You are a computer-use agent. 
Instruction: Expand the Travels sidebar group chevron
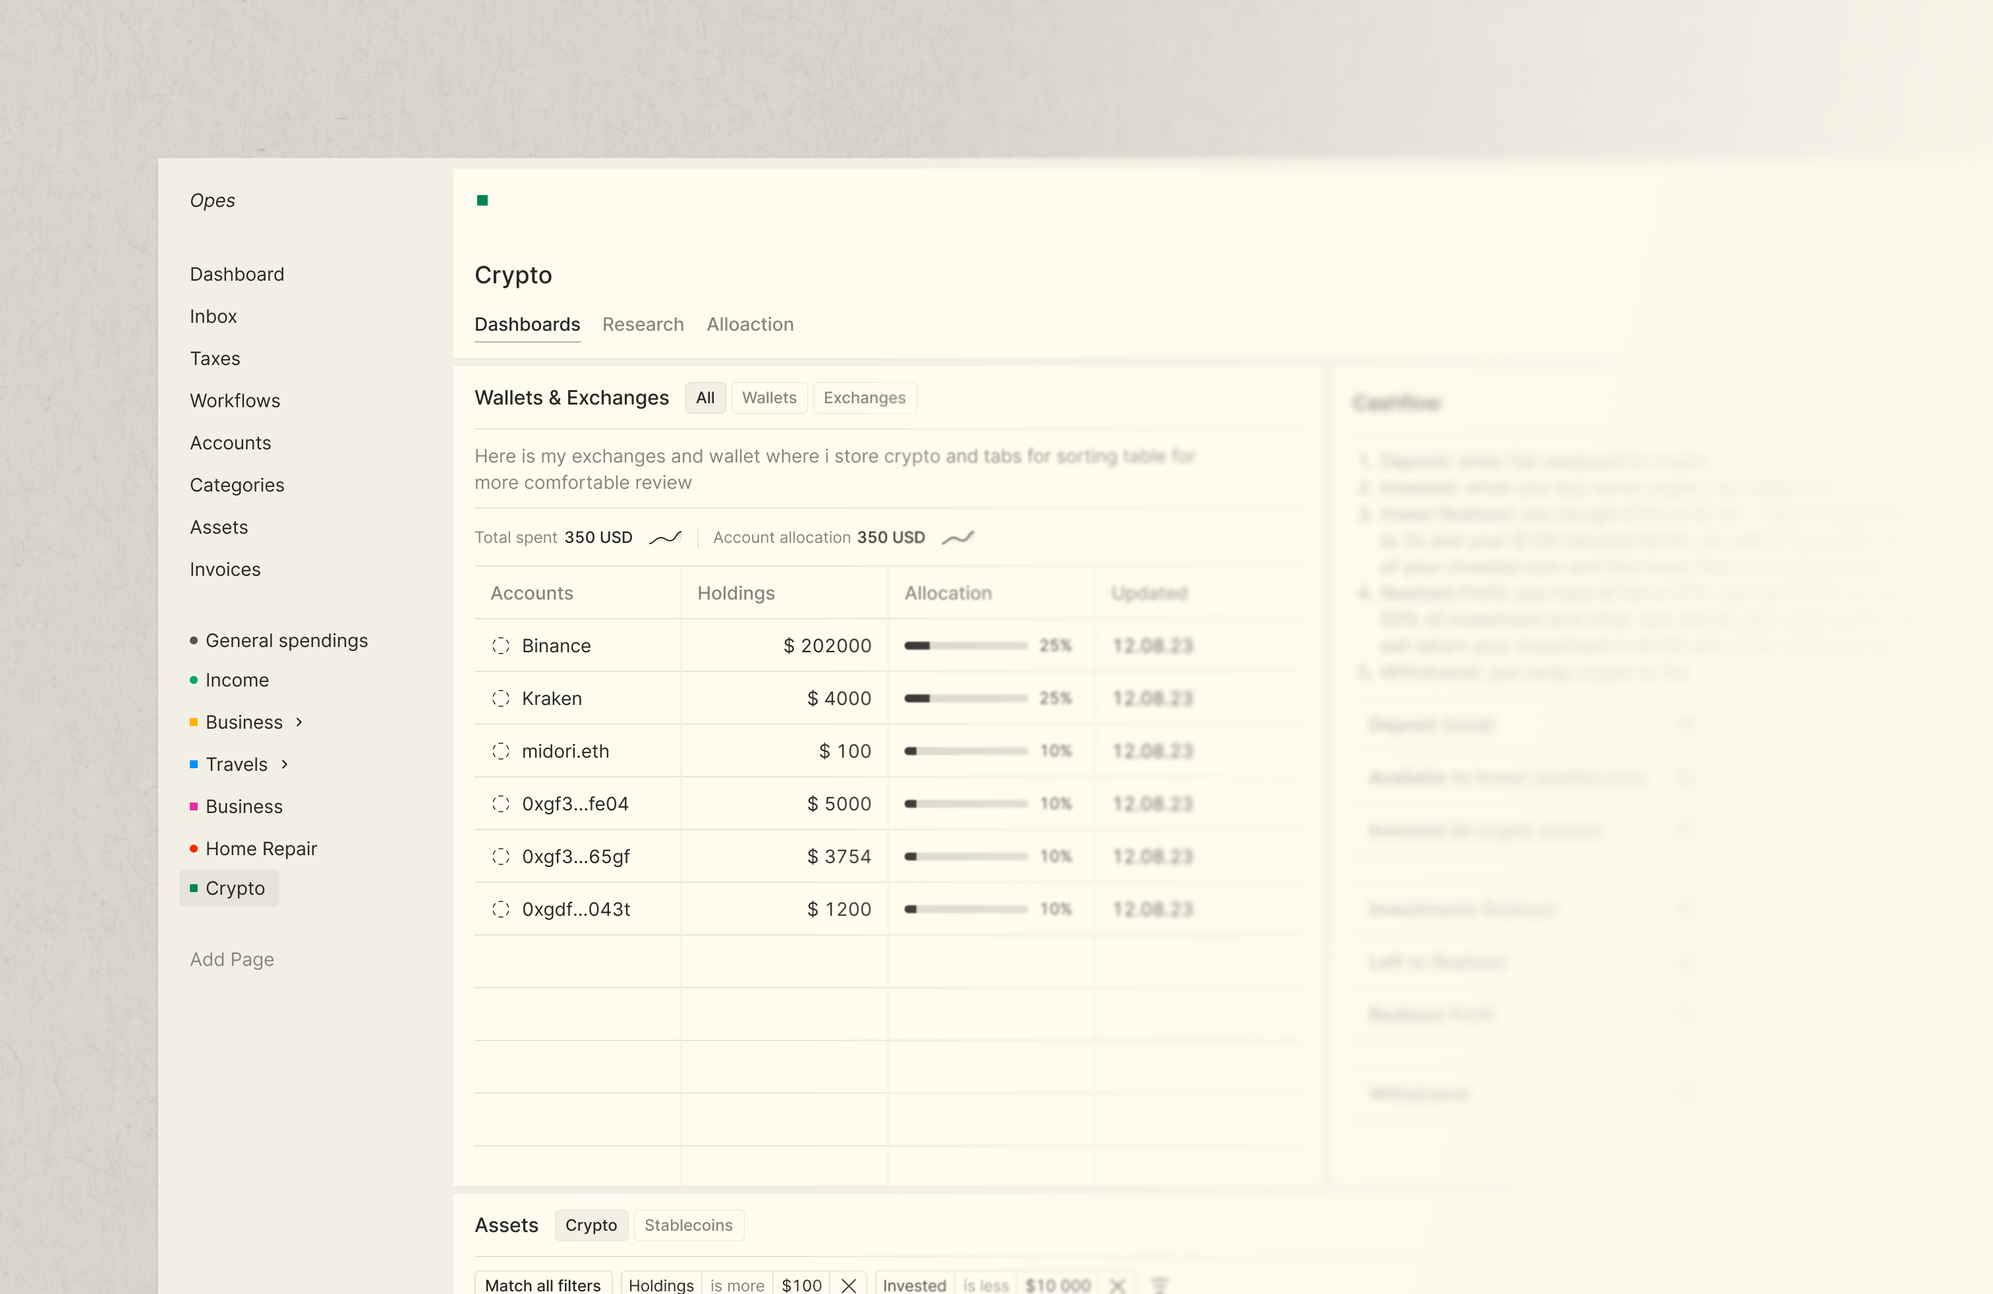pyautogui.click(x=285, y=764)
